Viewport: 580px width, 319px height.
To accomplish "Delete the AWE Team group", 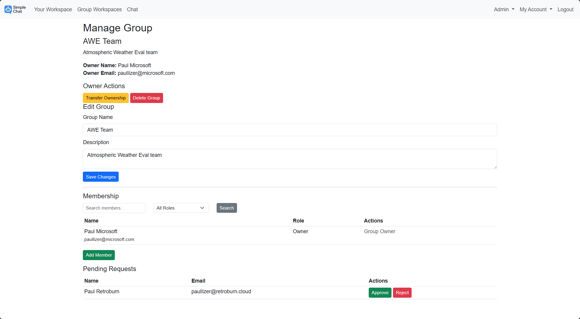I will pyautogui.click(x=146, y=98).
